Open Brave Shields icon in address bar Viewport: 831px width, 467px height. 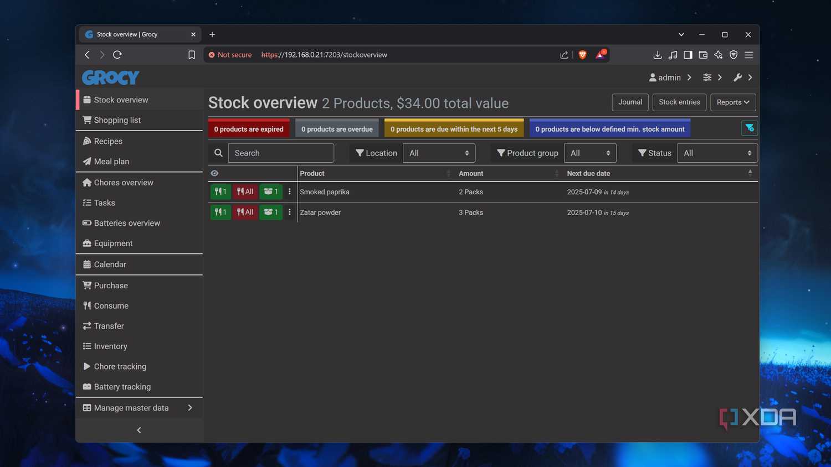[582, 55]
